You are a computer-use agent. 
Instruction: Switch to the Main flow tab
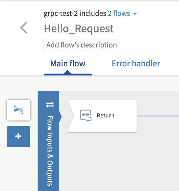tap(68, 64)
